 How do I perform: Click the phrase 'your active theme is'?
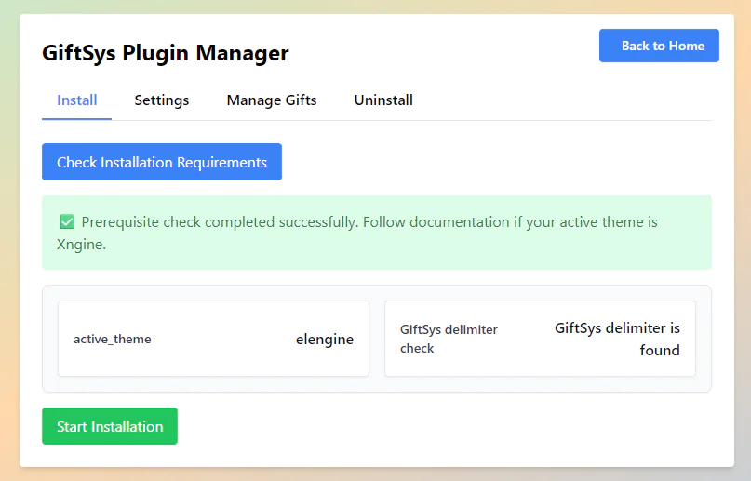(592, 222)
